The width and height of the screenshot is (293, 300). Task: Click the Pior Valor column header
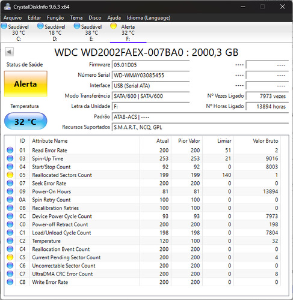pyautogui.click(x=187, y=141)
